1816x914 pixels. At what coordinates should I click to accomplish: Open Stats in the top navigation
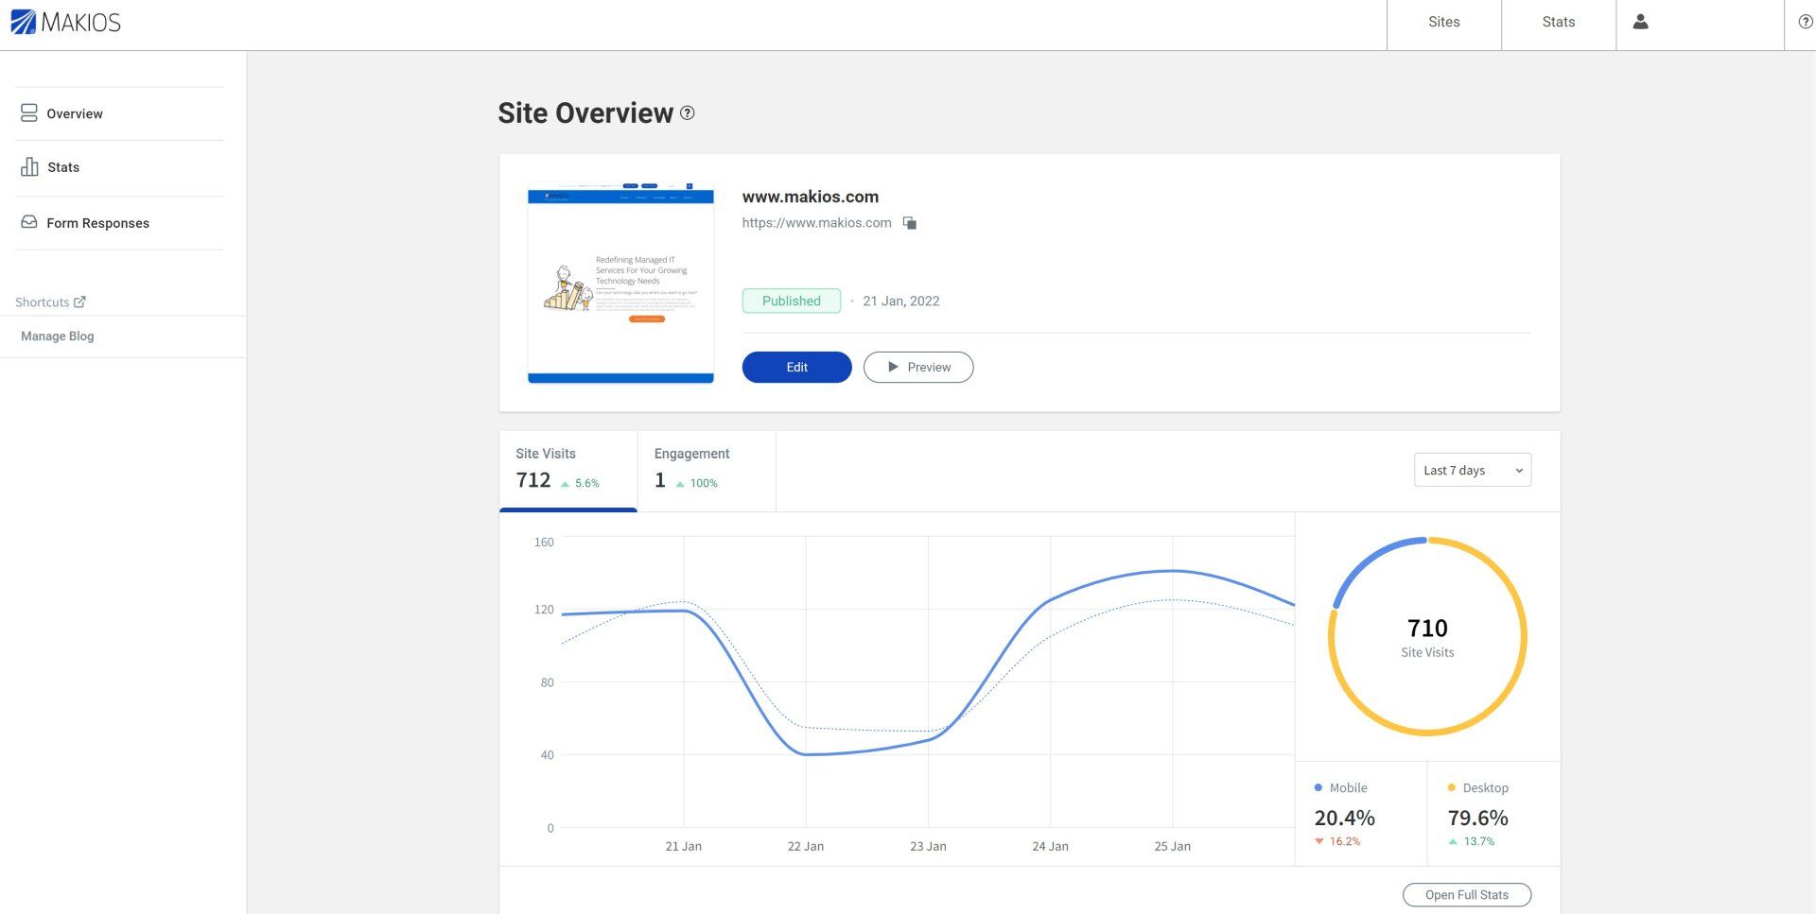1558,22
